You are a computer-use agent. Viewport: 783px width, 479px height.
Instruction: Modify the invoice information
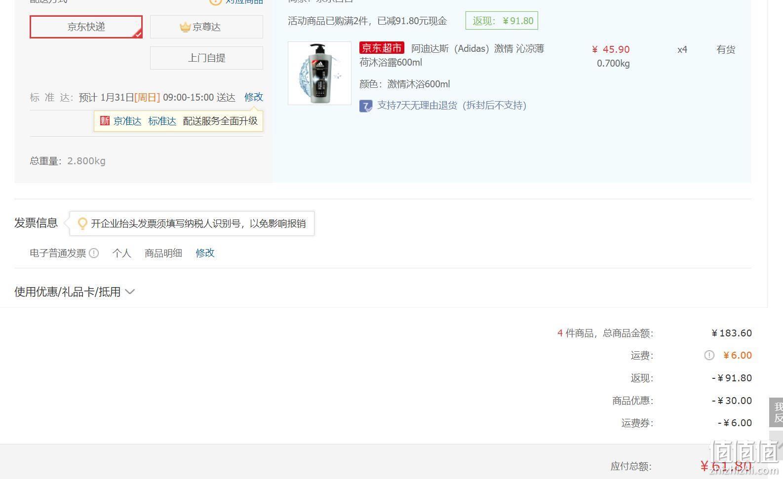205,253
